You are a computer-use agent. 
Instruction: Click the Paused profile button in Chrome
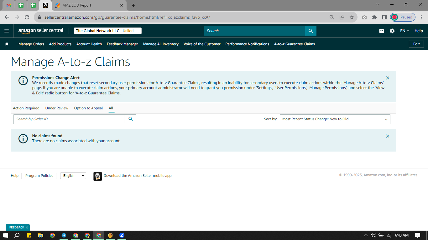403,17
